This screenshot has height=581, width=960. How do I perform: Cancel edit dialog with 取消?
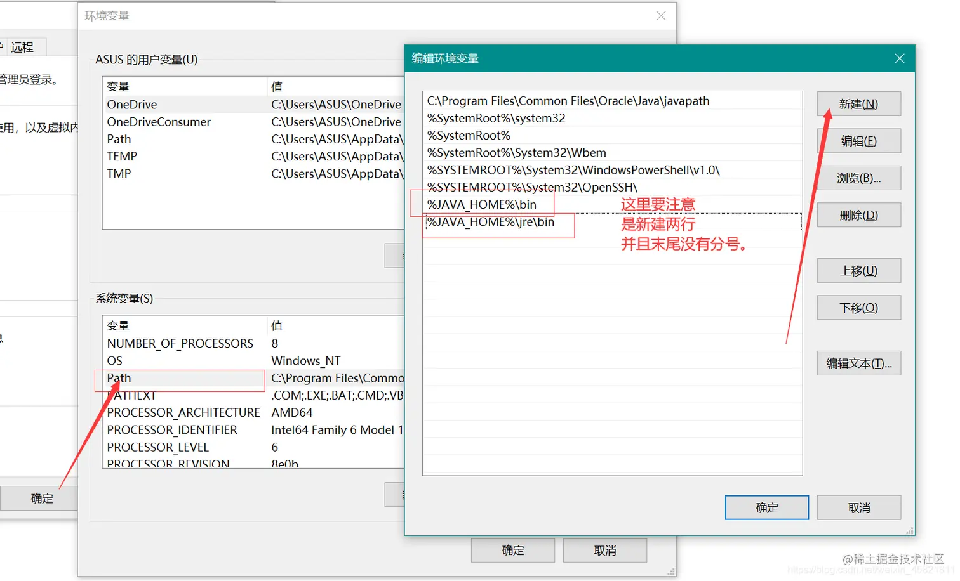tap(858, 507)
